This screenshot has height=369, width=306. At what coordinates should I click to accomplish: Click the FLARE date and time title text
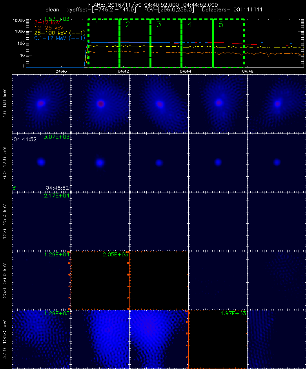153,5
